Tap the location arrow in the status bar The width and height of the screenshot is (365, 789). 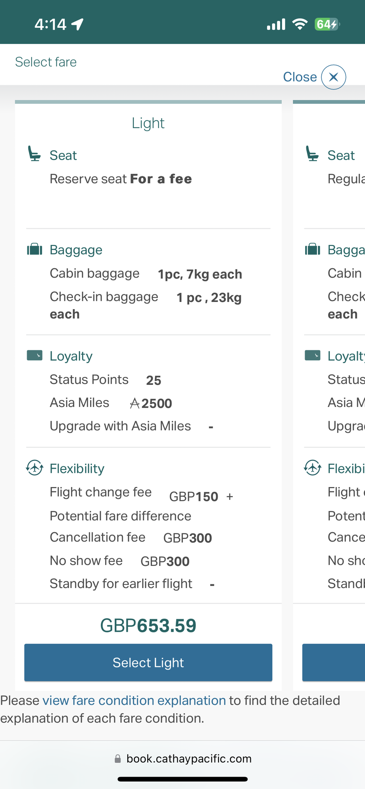(78, 24)
